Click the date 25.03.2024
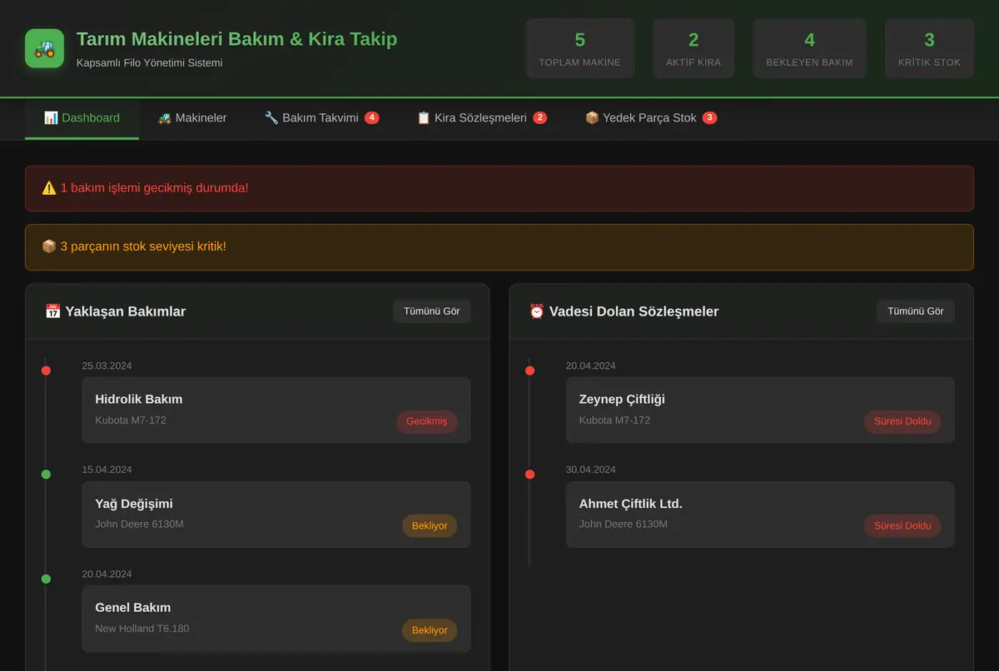Viewport: 999px width, 671px height. 107,365
